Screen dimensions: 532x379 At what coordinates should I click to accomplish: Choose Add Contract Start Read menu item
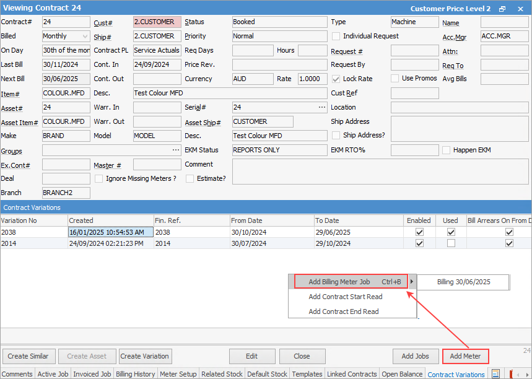pos(345,297)
